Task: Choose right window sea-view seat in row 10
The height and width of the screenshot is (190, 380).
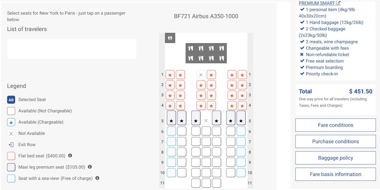Action: pos(241,173)
